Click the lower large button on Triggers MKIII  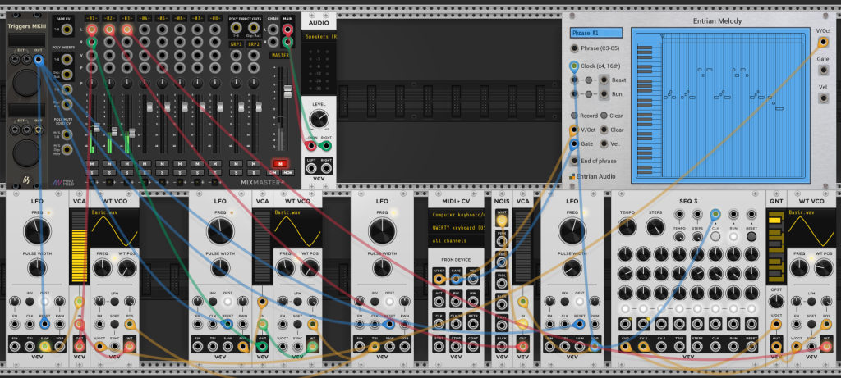[25, 153]
